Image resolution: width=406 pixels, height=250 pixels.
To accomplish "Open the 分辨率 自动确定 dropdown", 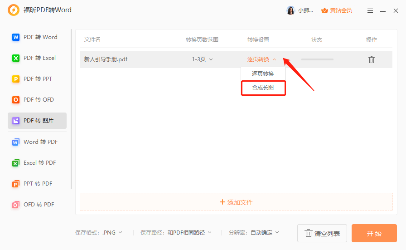I will click(265, 233).
